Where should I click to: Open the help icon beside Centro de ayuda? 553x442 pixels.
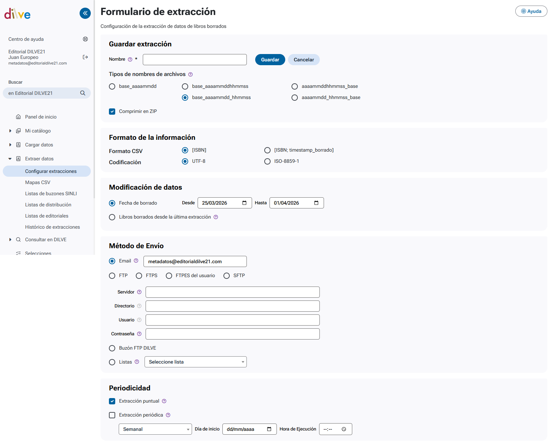(85, 39)
